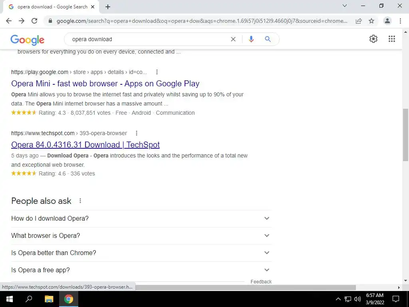
Task: Open volume control tray icon
Action: click(x=357, y=299)
